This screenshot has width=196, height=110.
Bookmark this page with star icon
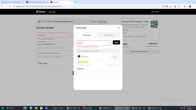pyautogui.click(x=170, y=6)
